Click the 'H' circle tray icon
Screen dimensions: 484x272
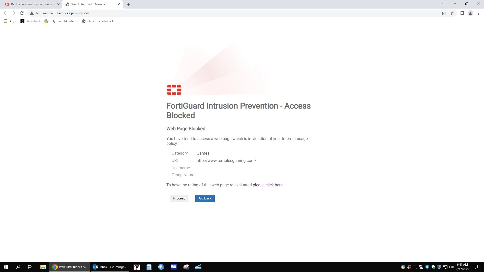pyautogui.click(x=403, y=267)
